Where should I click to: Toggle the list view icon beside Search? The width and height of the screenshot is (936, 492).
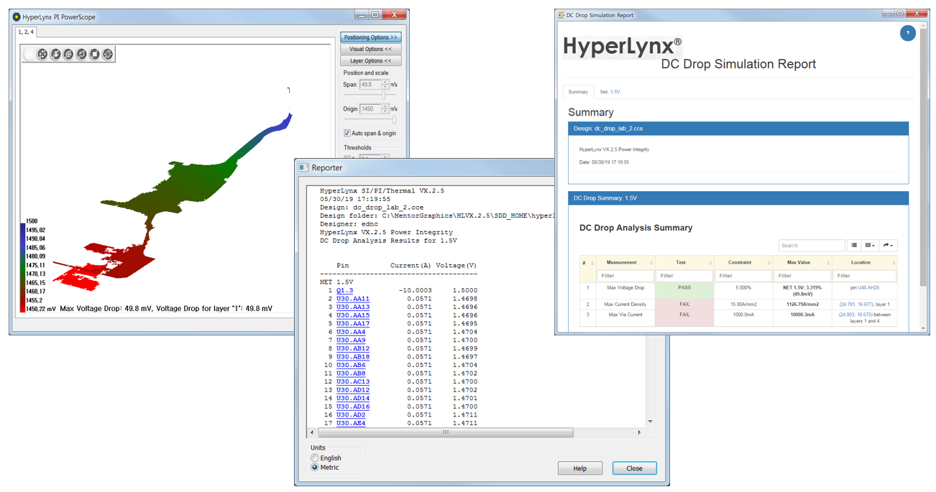point(854,246)
